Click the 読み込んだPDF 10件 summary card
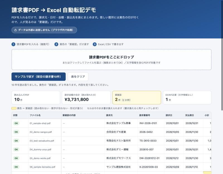223x174 pixels. [36, 98]
